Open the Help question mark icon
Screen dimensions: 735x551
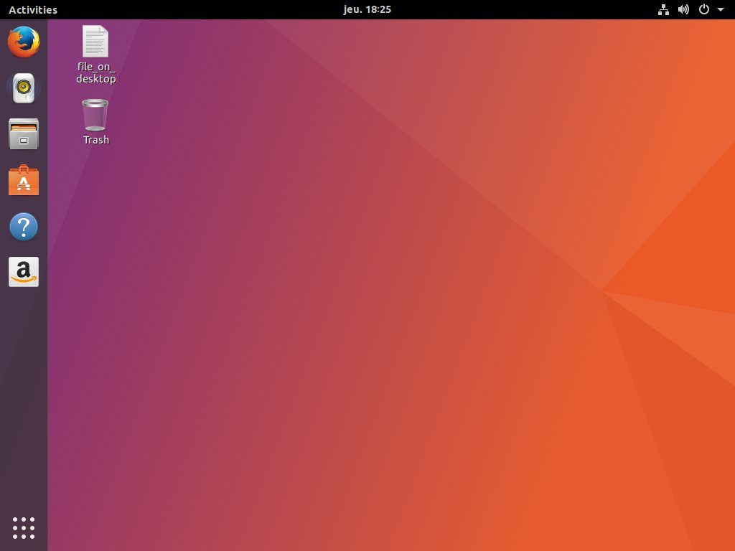(x=24, y=226)
